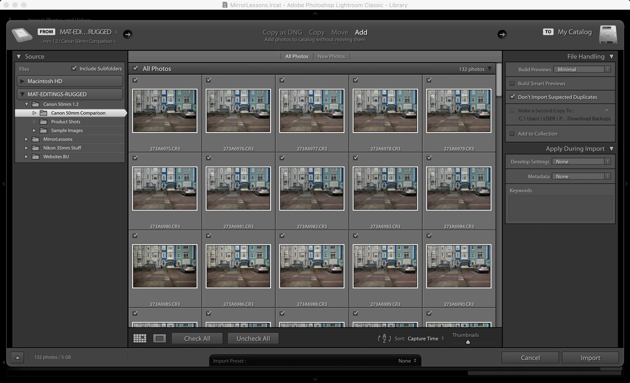The height and width of the screenshot is (383, 630).
Task: Click the A-Z sort direction icon
Action: point(384,339)
